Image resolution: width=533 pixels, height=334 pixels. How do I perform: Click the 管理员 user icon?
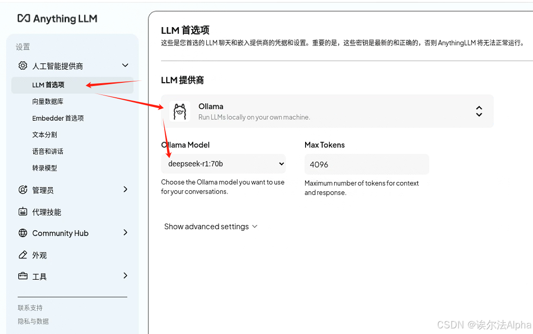(x=23, y=189)
